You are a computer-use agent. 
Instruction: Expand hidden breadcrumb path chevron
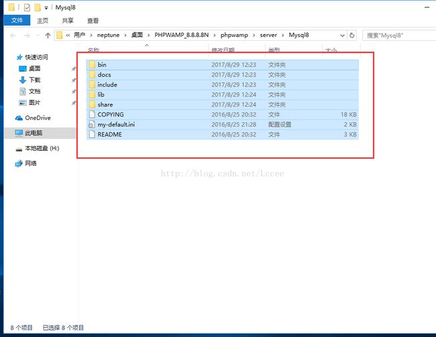tap(68, 35)
